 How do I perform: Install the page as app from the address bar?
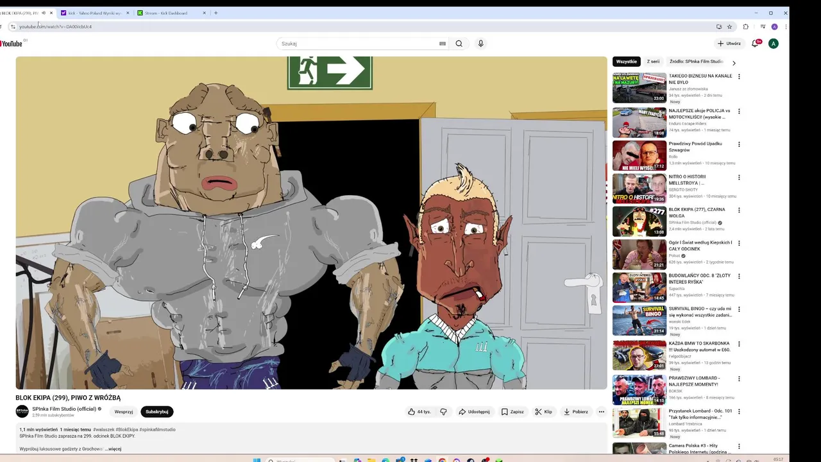(x=719, y=27)
